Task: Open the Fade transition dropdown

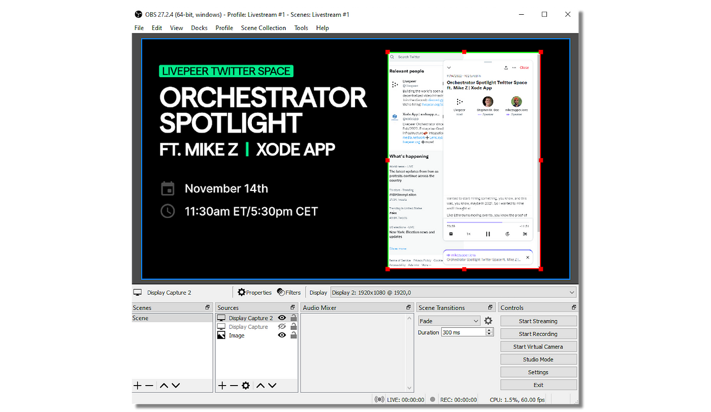Action: click(x=449, y=321)
